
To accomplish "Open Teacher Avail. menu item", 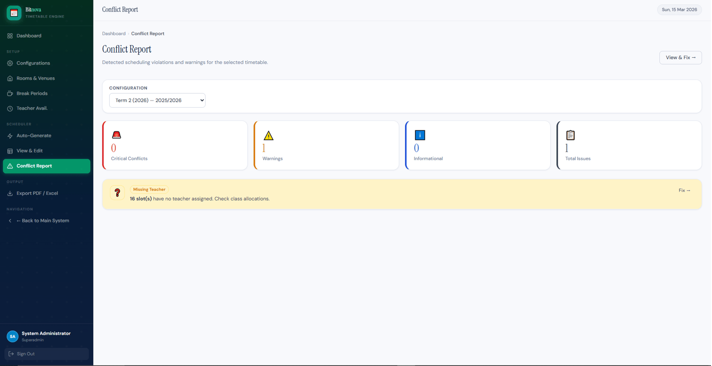I will click(x=47, y=109).
